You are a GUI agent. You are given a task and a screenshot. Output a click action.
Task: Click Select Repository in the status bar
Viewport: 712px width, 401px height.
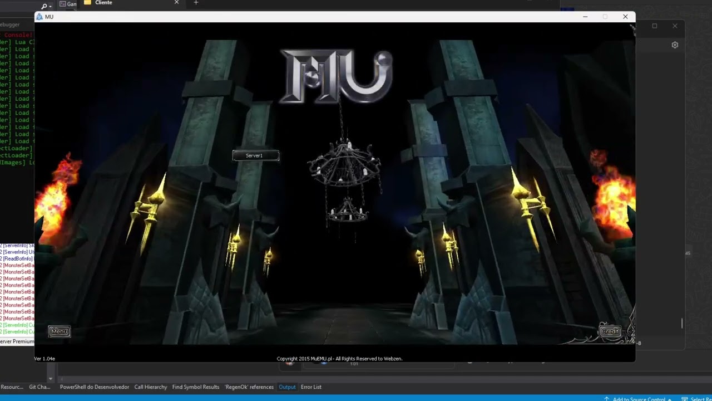(697, 399)
